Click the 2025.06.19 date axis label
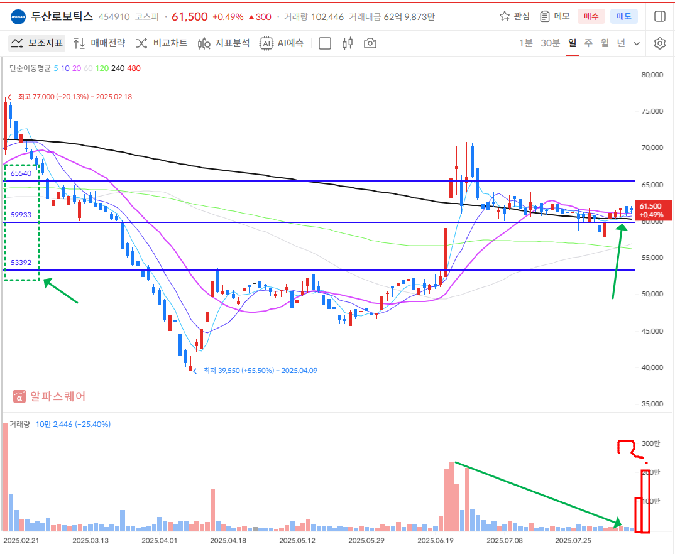The height and width of the screenshot is (554, 675). click(435, 540)
